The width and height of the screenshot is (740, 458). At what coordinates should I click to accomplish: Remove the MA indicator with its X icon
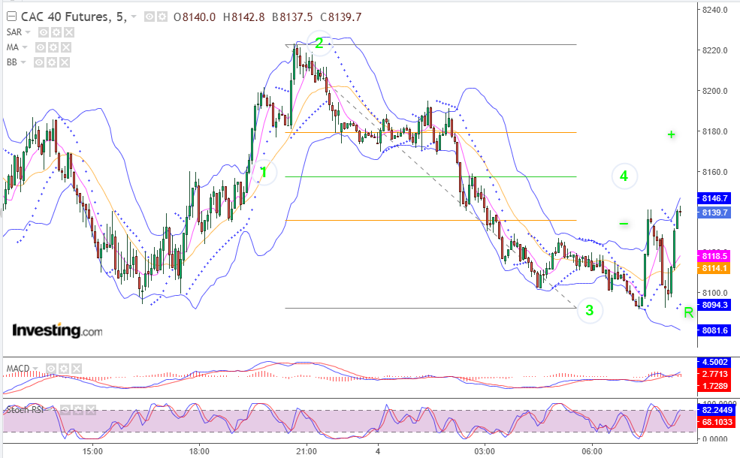[x=66, y=47]
